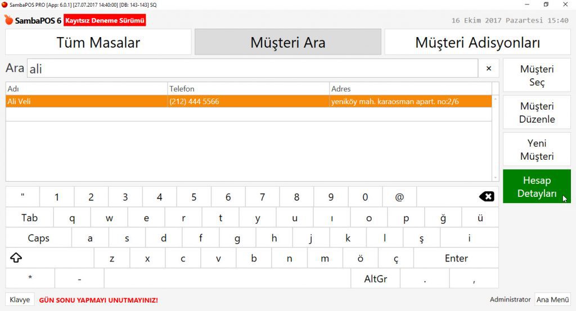Toggle the Caps key on the keyboard

pos(38,238)
